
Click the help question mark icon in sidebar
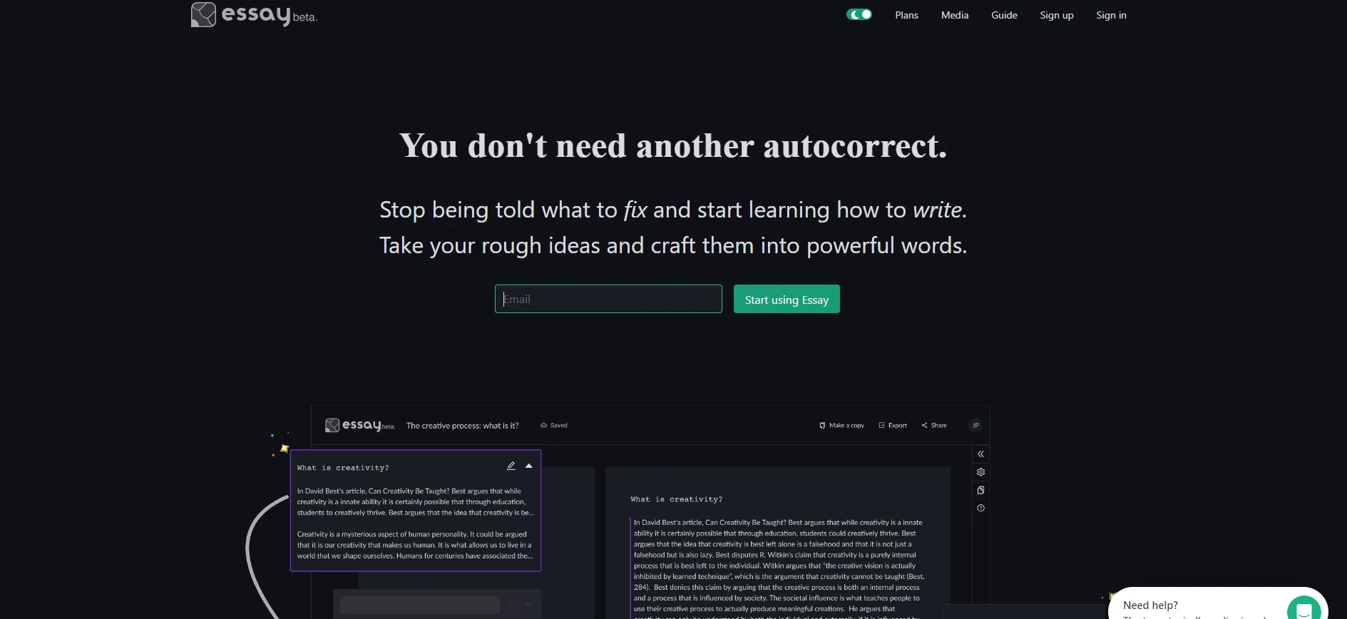point(980,508)
